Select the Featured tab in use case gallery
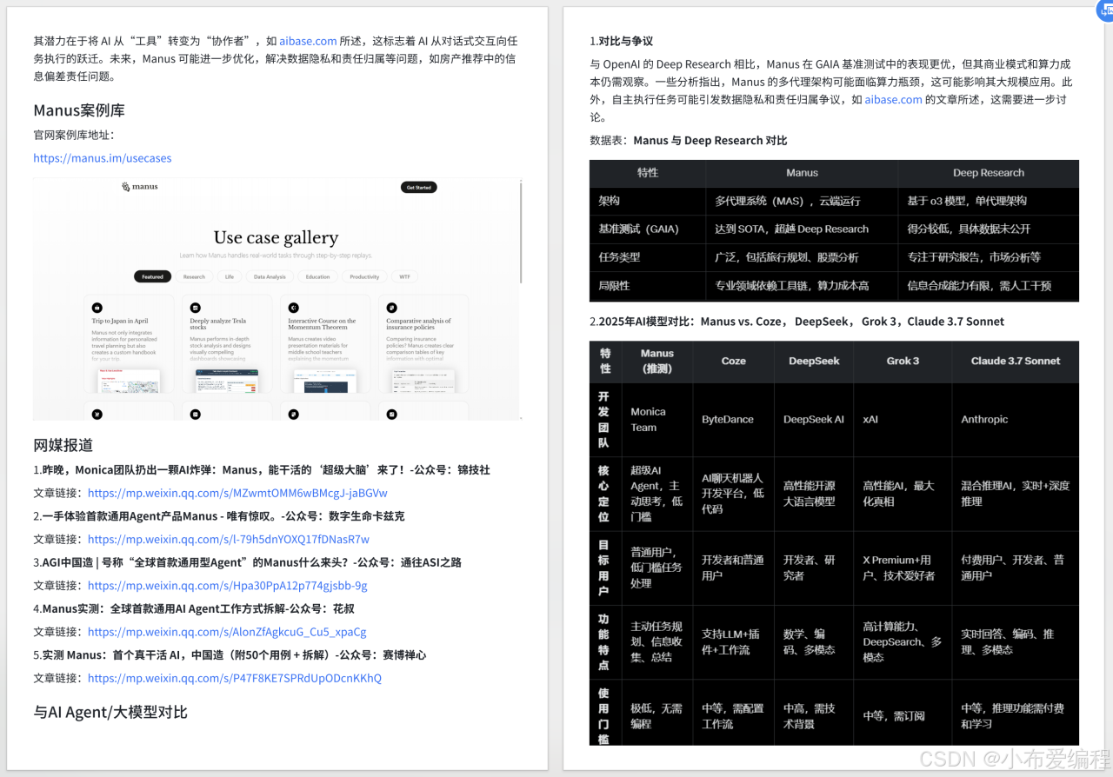This screenshot has height=777, width=1113. click(152, 276)
